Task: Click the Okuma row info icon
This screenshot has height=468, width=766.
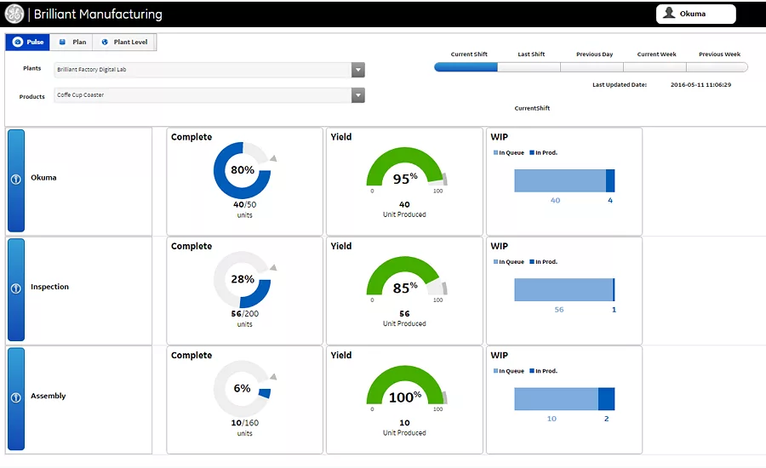Action: click(15, 180)
